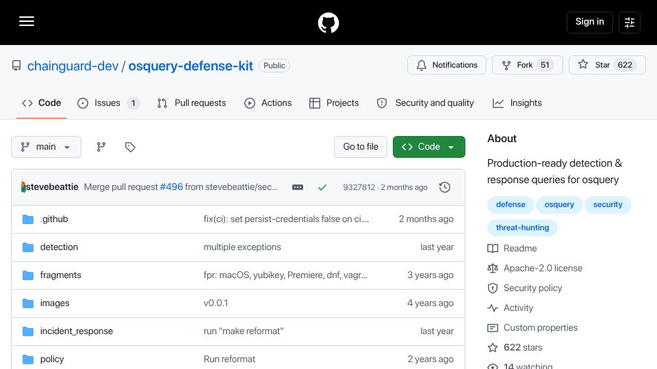The height and width of the screenshot is (369, 657).
Task: Open the .github folder name
Action: 54,219
